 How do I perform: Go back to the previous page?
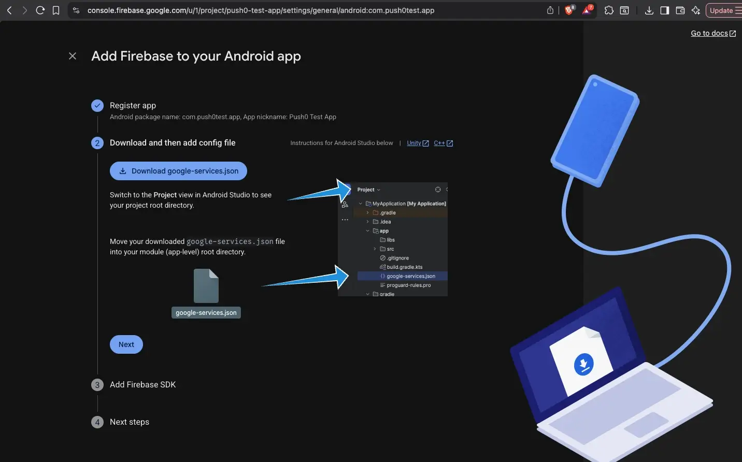[x=9, y=10]
